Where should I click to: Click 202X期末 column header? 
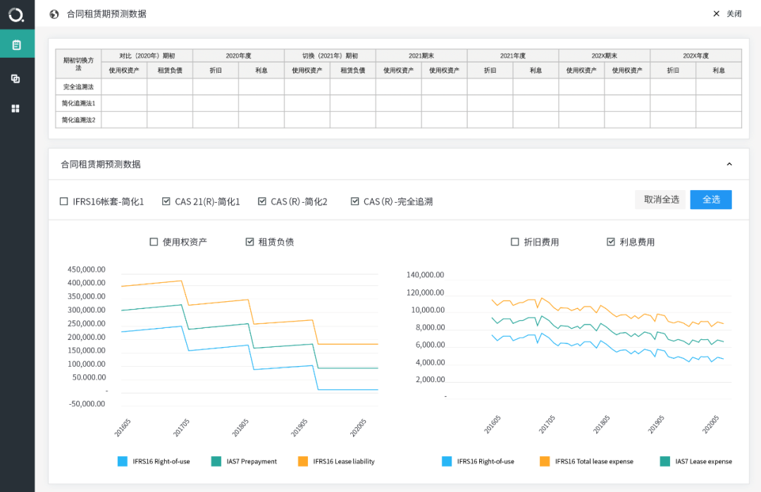click(x=605, y=56)
